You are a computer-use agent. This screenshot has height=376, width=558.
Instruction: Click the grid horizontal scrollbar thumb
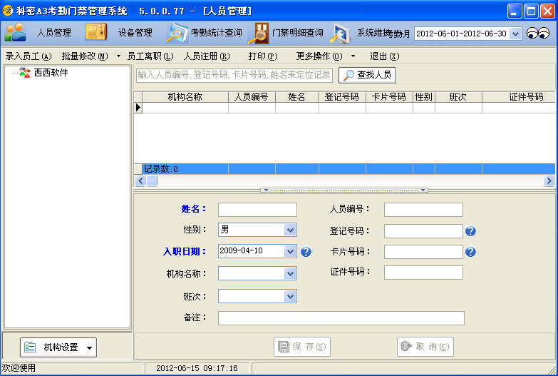[152, 181]
